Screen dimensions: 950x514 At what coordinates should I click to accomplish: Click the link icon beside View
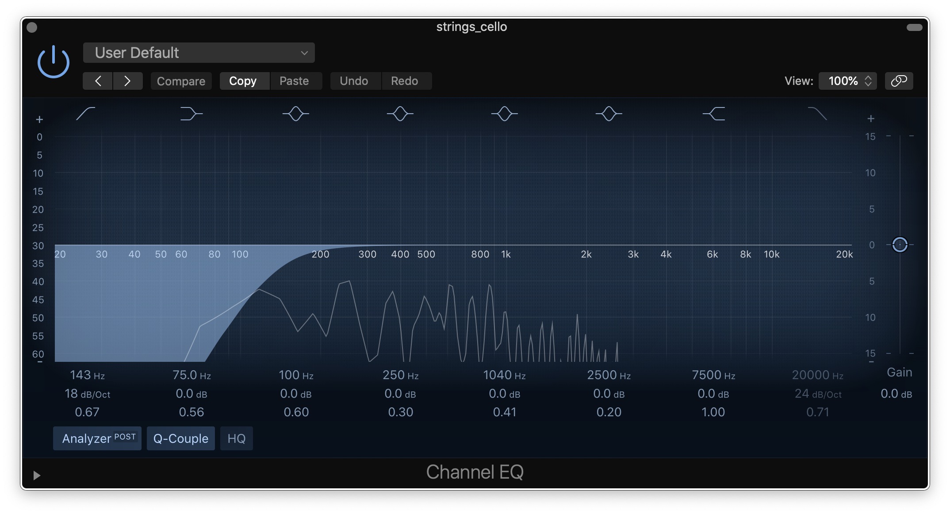(899, 81)
